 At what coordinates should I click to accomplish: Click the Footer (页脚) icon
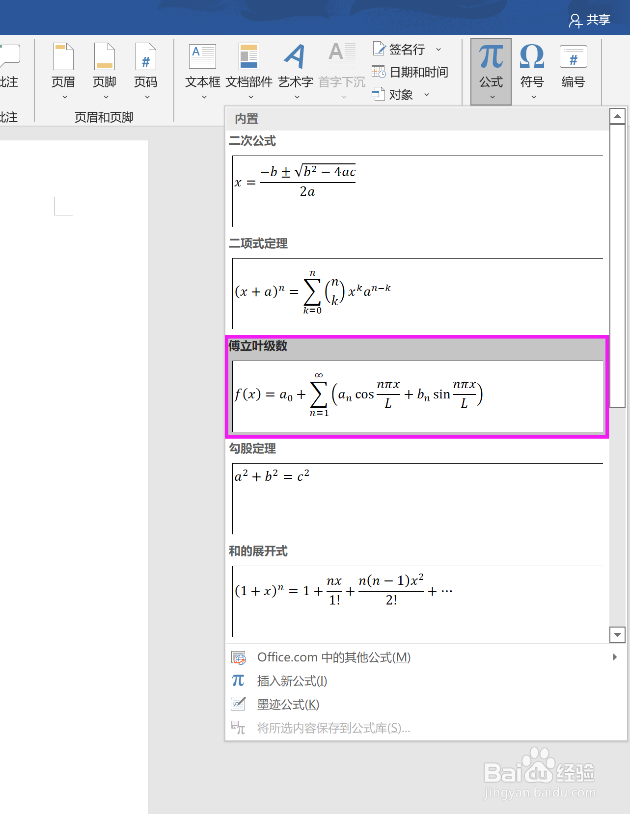[105, 57]
